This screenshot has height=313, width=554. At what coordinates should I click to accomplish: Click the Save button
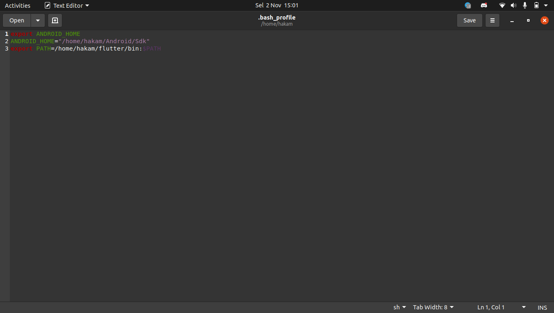(469, 20)
